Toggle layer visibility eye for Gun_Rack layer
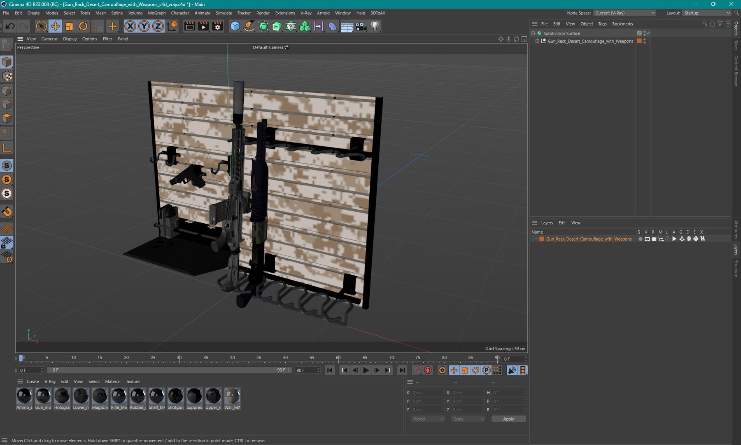This screenshot has height=445, width=741. pos(647,239)
